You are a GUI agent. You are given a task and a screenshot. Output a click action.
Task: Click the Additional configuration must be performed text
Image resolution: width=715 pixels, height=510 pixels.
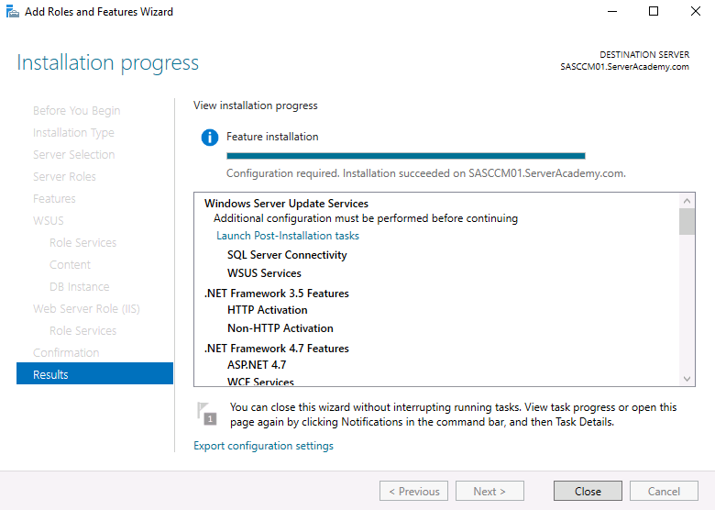coord(366,218)
